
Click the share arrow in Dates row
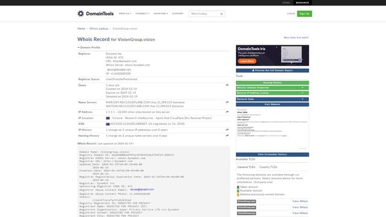(227, 85)
